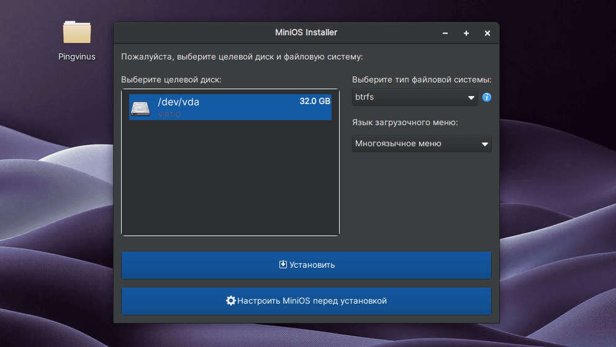Click the blue info icon beside btrfs

click(x=487, y=97)
